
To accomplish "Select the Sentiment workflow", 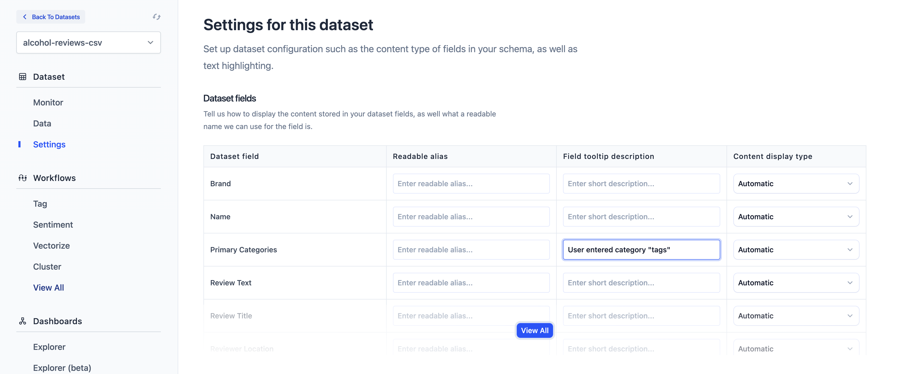I will pos(53,225).
